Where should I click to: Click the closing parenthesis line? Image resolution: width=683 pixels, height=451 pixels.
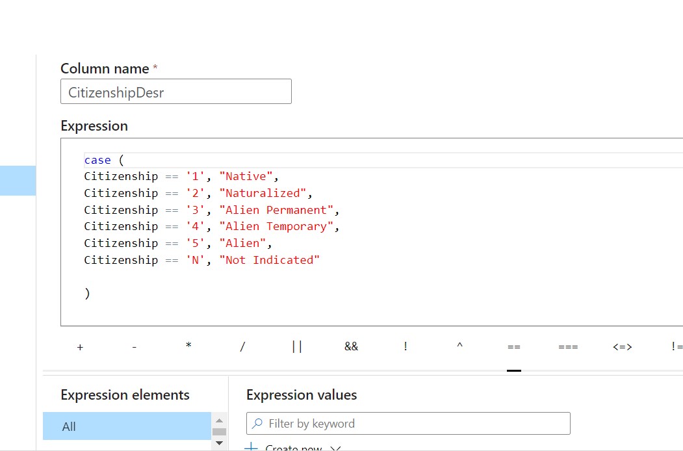pyautogui.click(x=87, y=293)
